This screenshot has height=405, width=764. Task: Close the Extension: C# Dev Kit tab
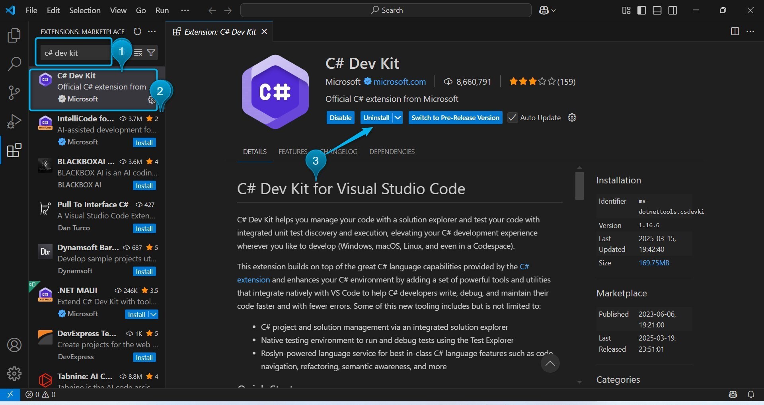[x=264, y=32]
